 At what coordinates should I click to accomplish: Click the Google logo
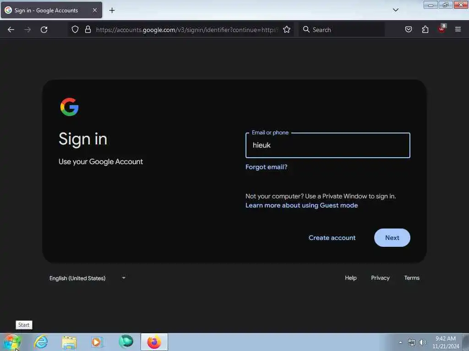[x=70, y=107]
